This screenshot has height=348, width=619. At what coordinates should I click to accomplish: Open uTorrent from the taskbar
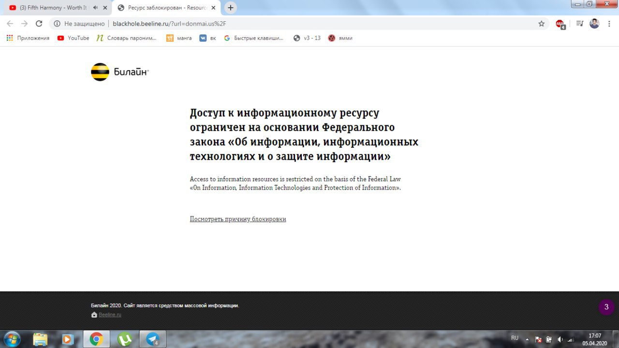[125, 339]
